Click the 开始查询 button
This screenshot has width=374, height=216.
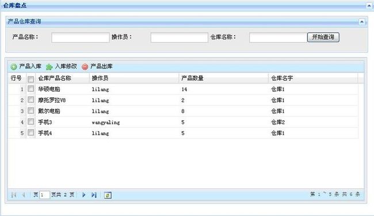click(x=323, y=37)
